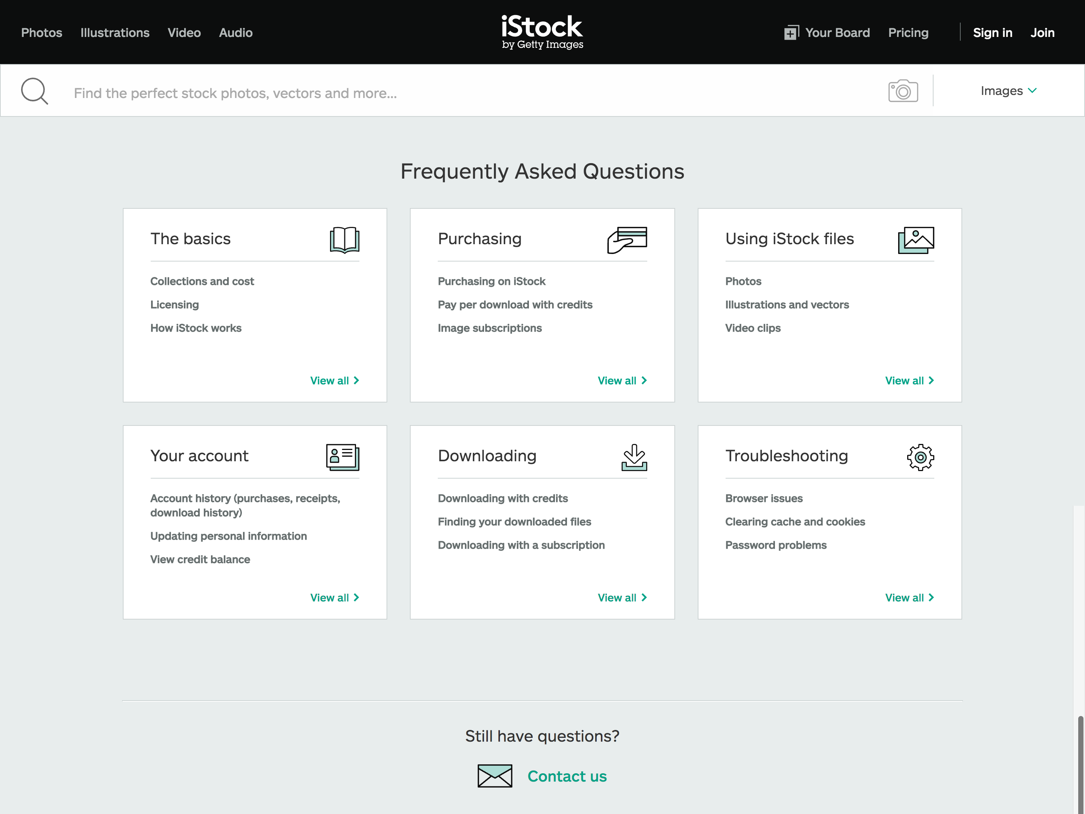Click the Downloading card heading
This screenshot has height=814, width=1085.
487,456
